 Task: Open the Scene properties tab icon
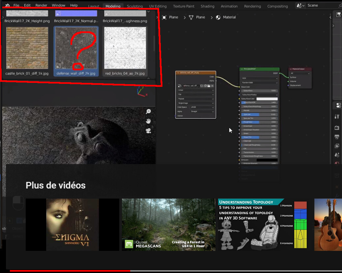pos(337,155)
